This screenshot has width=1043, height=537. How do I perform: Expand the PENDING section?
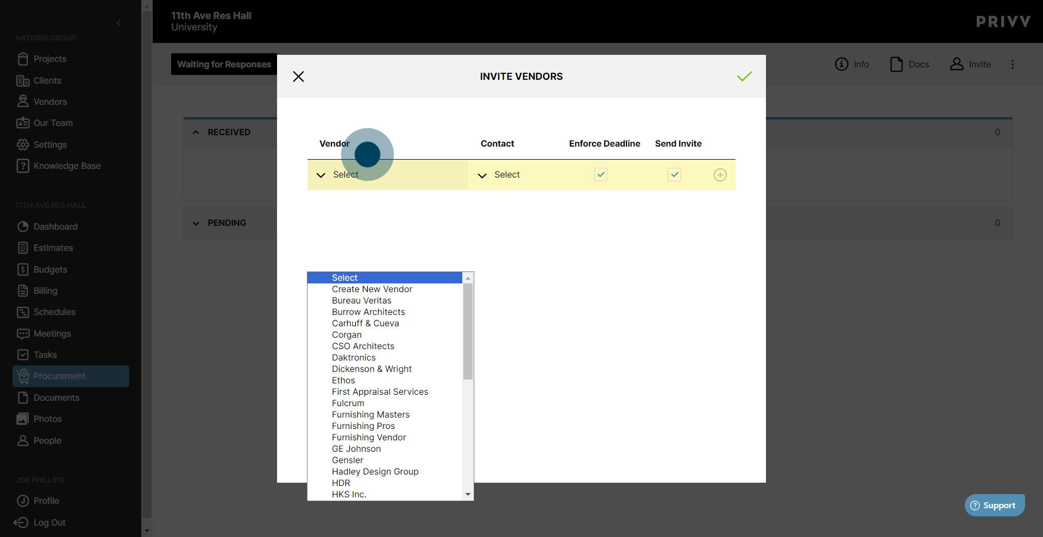click(196, 223)
